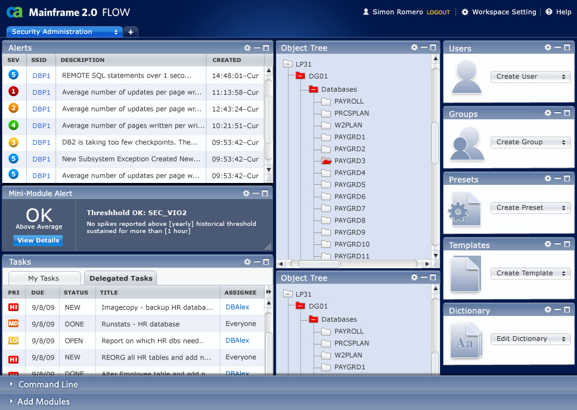This screenshot has height=410, width=577.
Task: Sort alerts by the SEV column header
Action: point(14,60)
